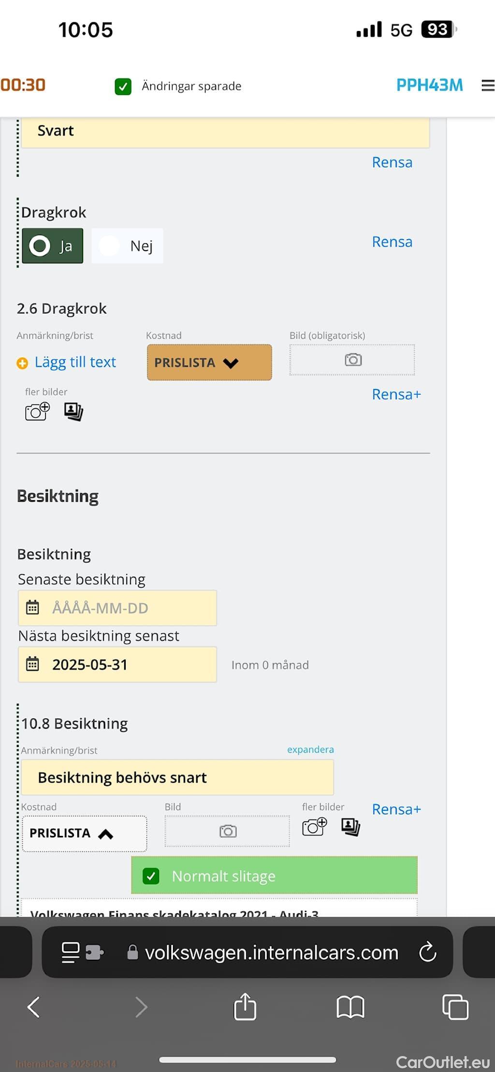Open the PPH43M header link

point(429,85)
